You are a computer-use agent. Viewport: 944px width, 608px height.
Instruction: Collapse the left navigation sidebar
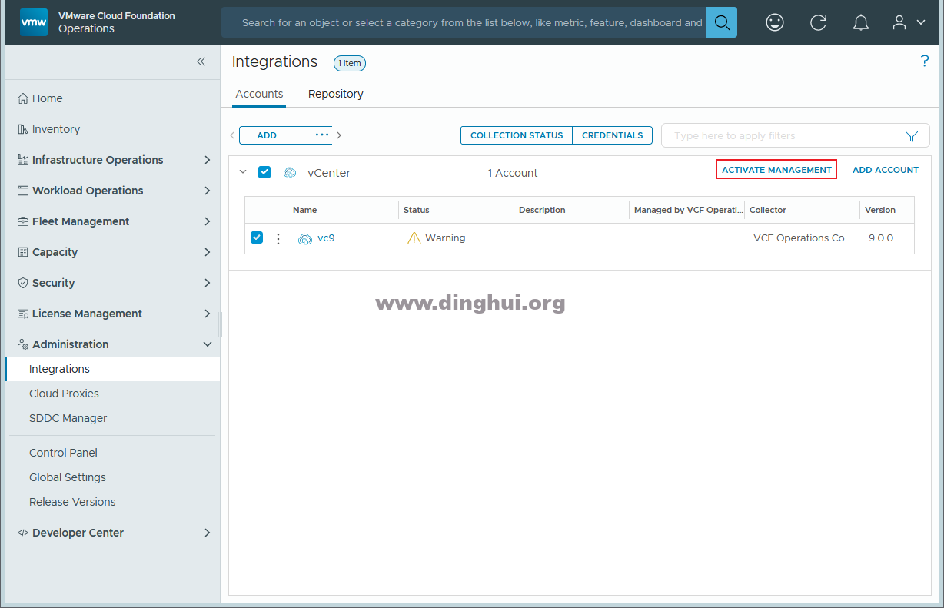tap(201, 61)
